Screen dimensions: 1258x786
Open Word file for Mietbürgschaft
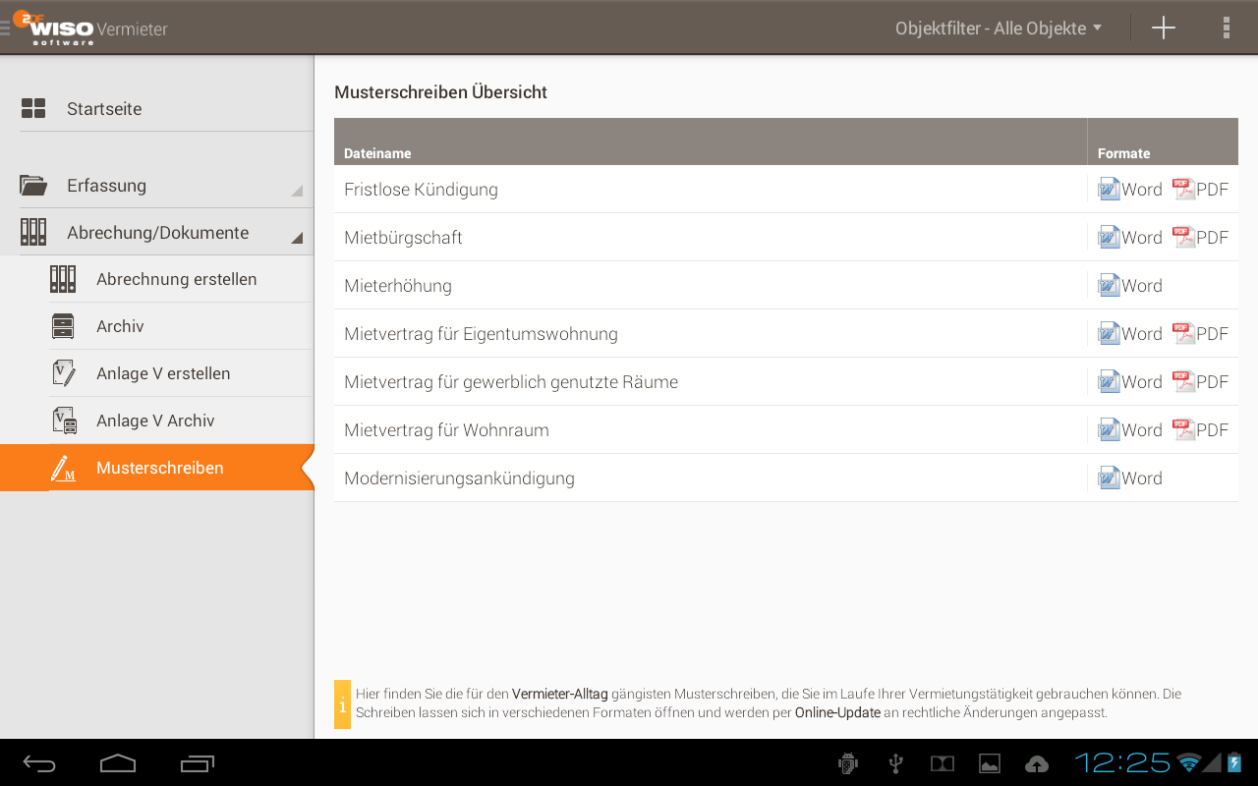[1130, 238]
